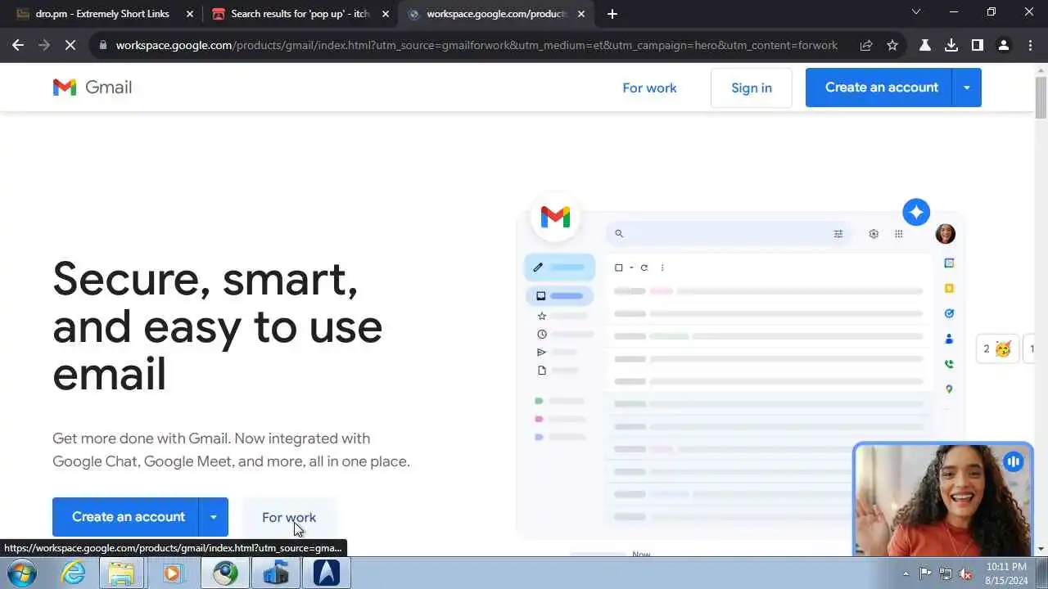Close the dro.pm tab

pos(190,14)
